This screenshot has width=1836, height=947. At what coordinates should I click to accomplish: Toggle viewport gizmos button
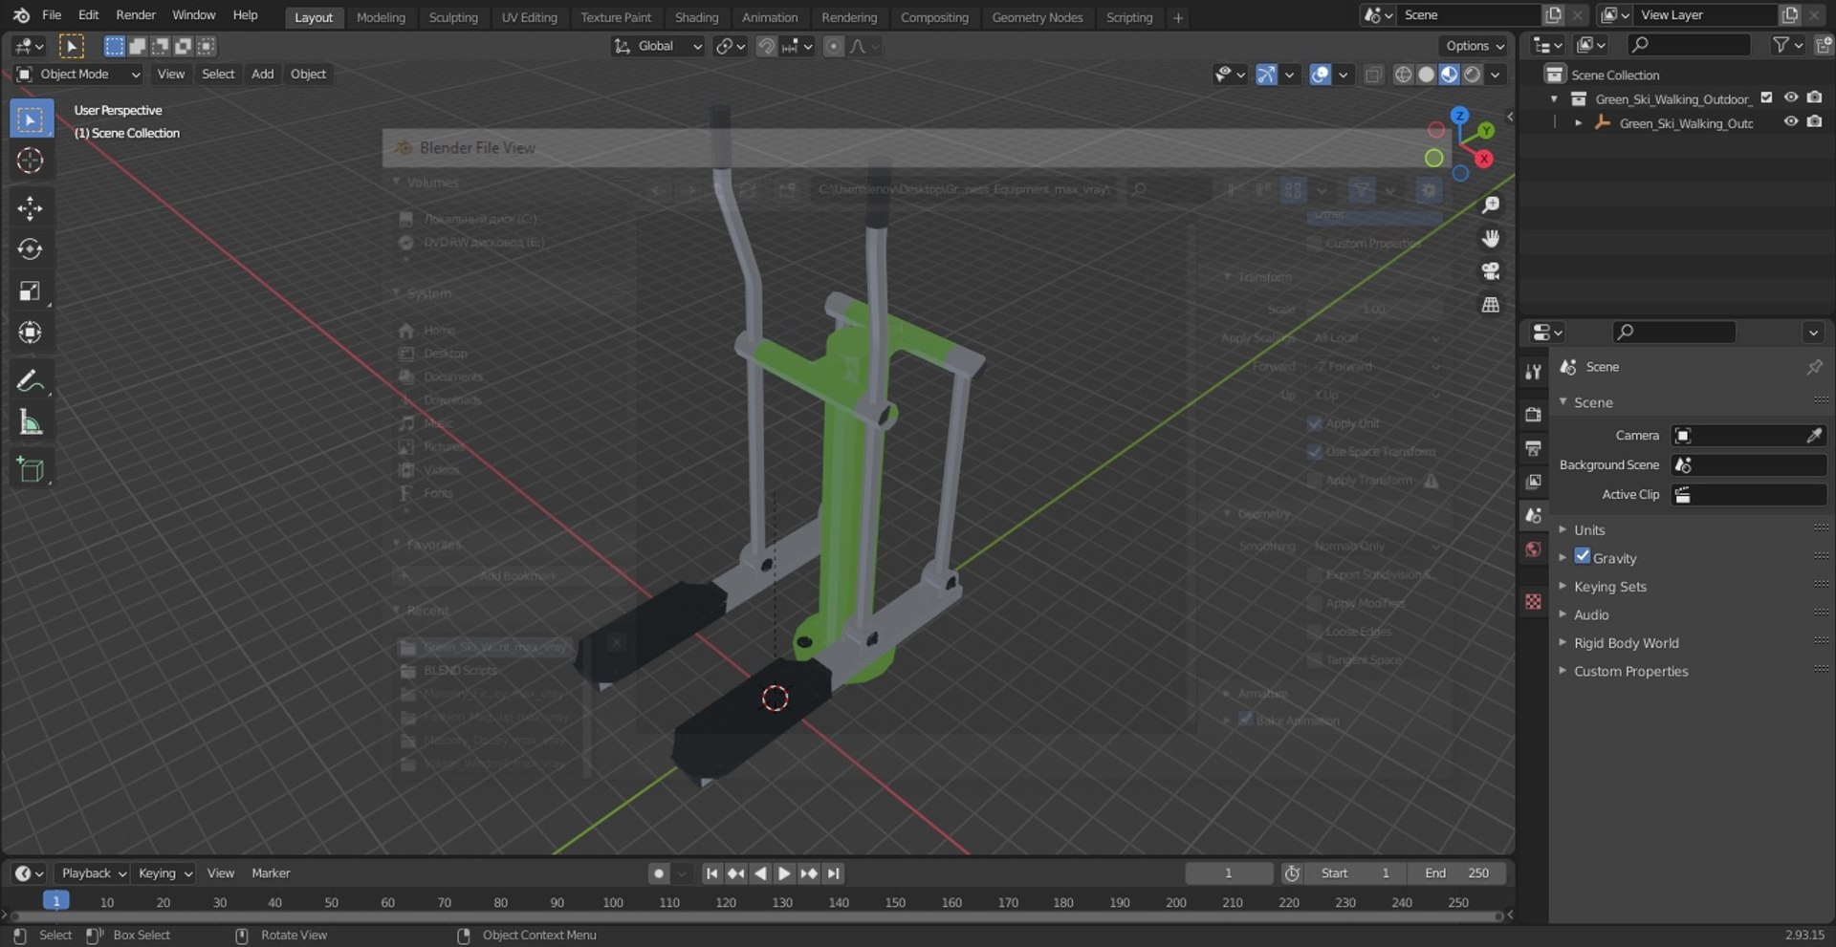point(1266,75)
